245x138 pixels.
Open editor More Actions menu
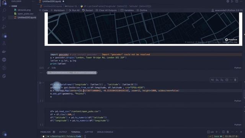[241, 2]
